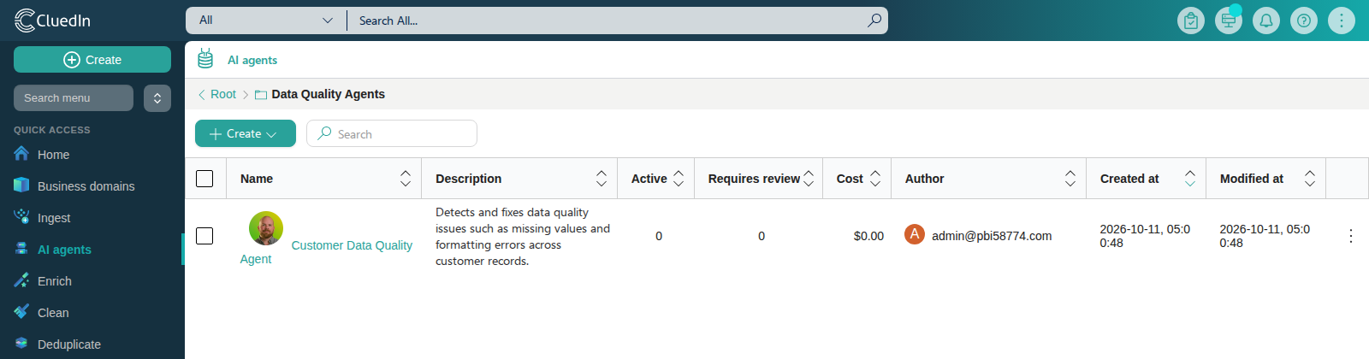Click the AI agents page title link
The height and width of the screenshot is (359, 1369).
click(x=252, y=60)
